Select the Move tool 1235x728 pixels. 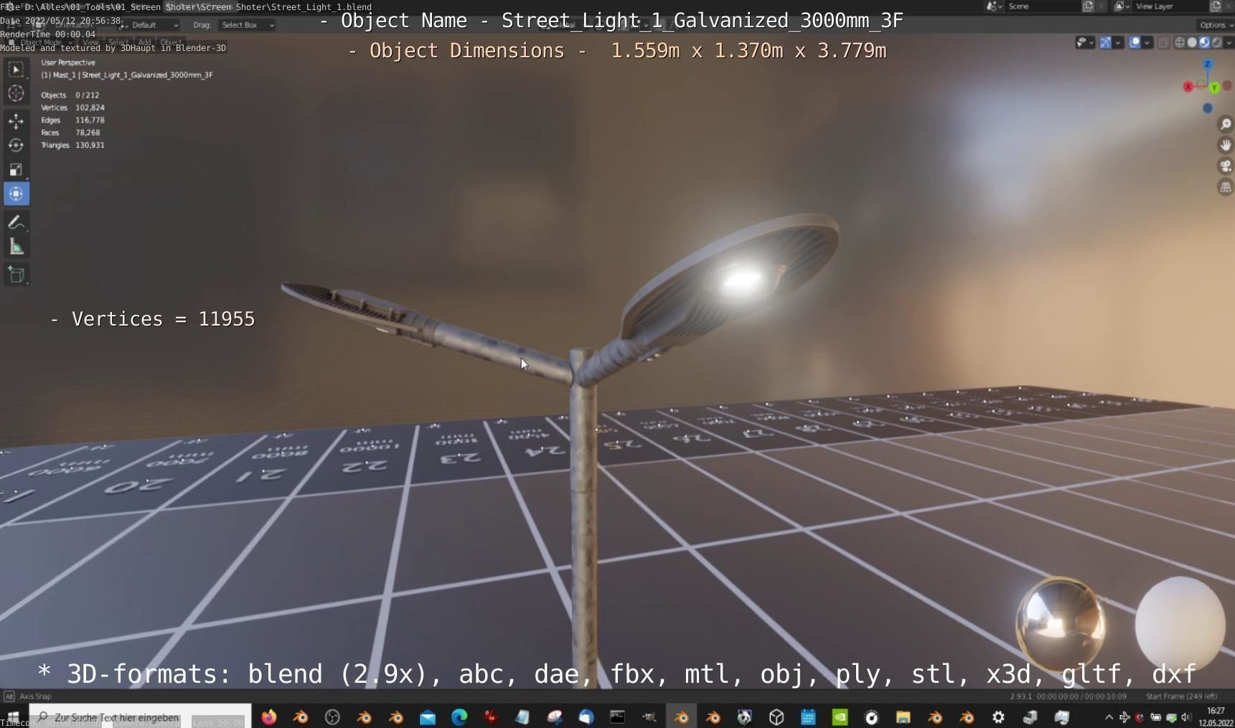(x=16, y=121)
